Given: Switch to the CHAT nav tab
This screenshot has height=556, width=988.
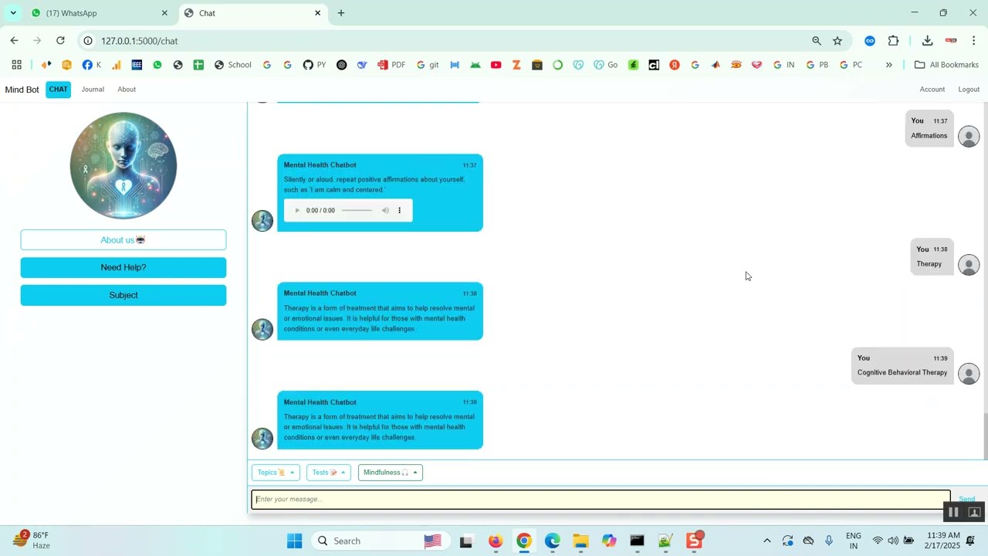Looking at the screenshot, I should tap(59, 90).
